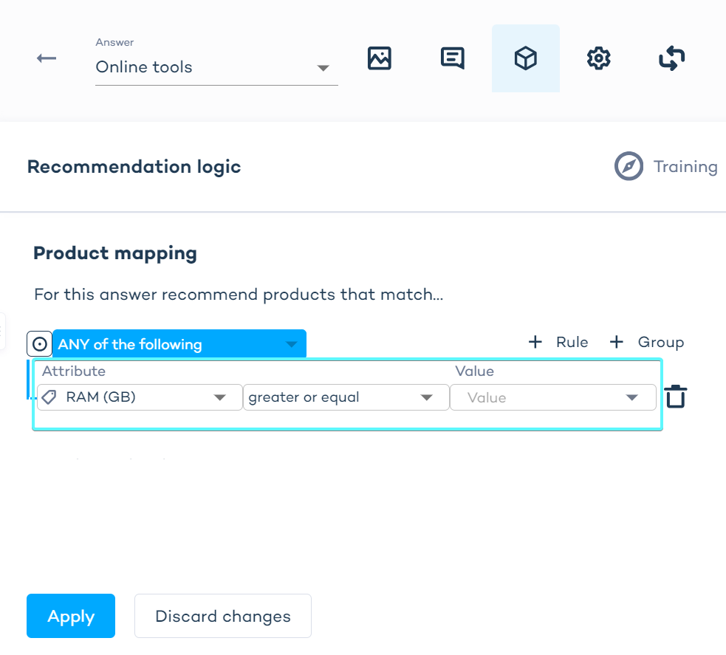Image resolution: width=726 pixels, height=655 pixels.
Task: Click the Training compass icon
Action: [x=629, y=166]
